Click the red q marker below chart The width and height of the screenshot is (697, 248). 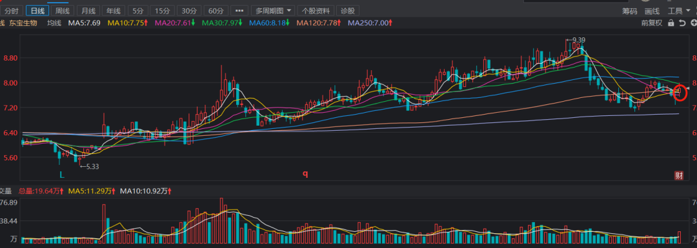point(305,173)
